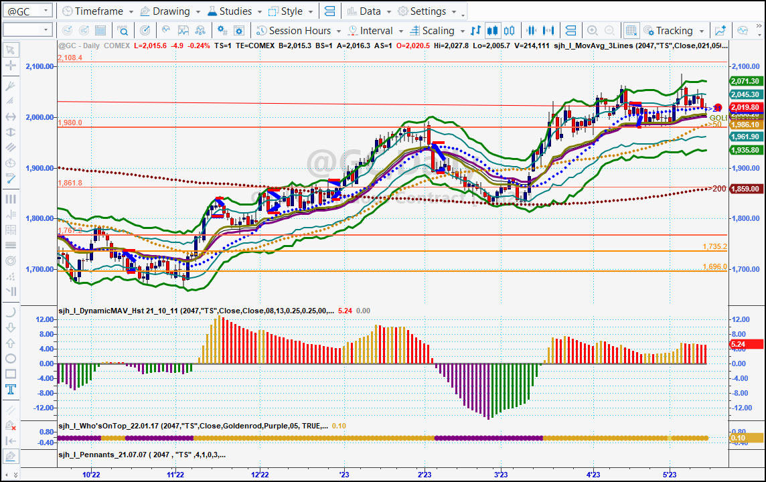Click the stacked panes icon beside zoom
The height and width of the screenshot is (482, 766).
coord(570,31)
